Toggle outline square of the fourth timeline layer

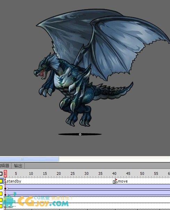(x=1, y=200)
